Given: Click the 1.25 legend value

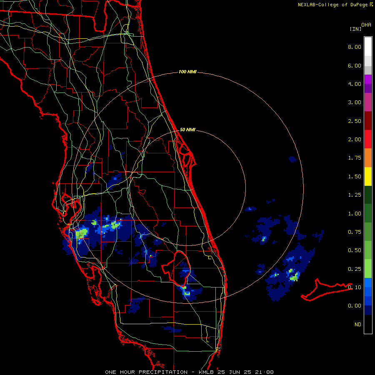Looking at the screenshot, I should 355,195.
